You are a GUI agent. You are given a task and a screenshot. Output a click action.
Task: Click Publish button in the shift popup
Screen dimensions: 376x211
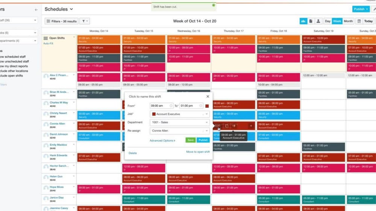click(x=203, y=140)
